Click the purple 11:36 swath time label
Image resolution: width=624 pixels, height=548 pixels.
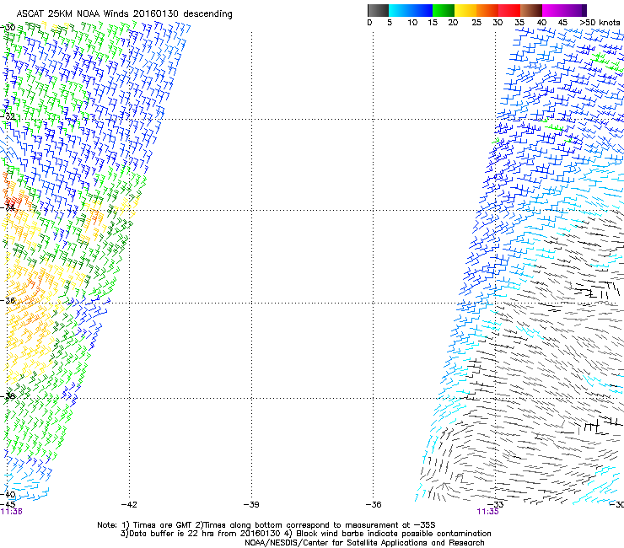click(11, 512)
